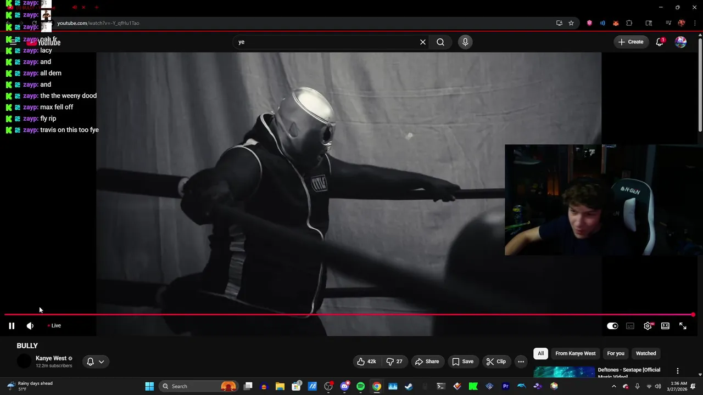Enter fullscreen mode on the video
This screenshot has width=703, height=395.
[x=683, y=326]
